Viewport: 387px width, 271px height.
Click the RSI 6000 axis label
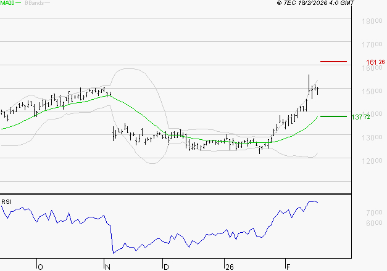coord(374,223)
